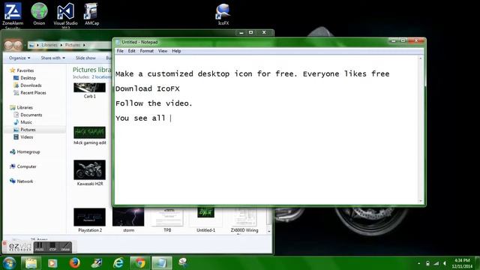Screen dimensions: 480x270
Task: Select the ZX600D Wiring thumbnail
Action: pyautogui.click(x=244, y=220)
